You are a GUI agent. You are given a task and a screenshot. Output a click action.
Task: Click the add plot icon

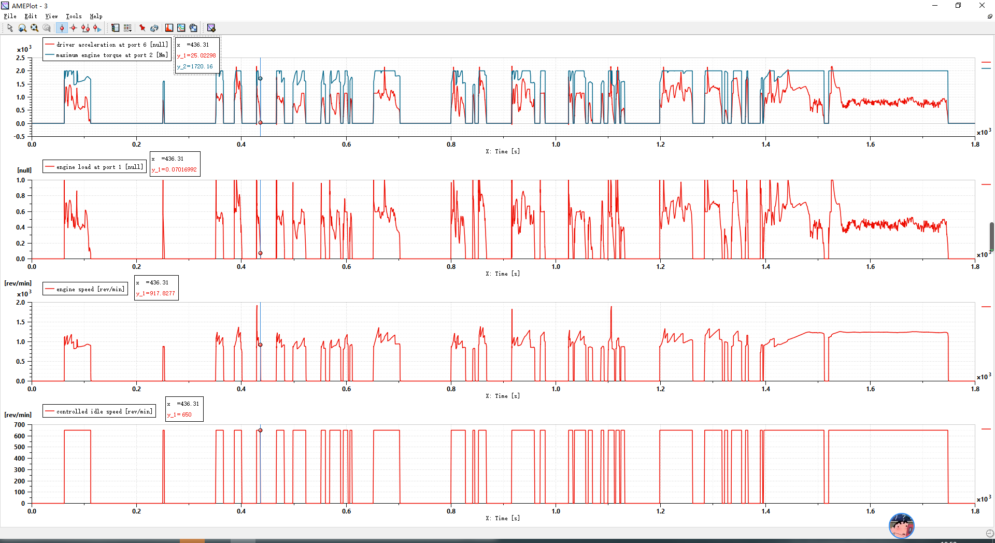211,28
